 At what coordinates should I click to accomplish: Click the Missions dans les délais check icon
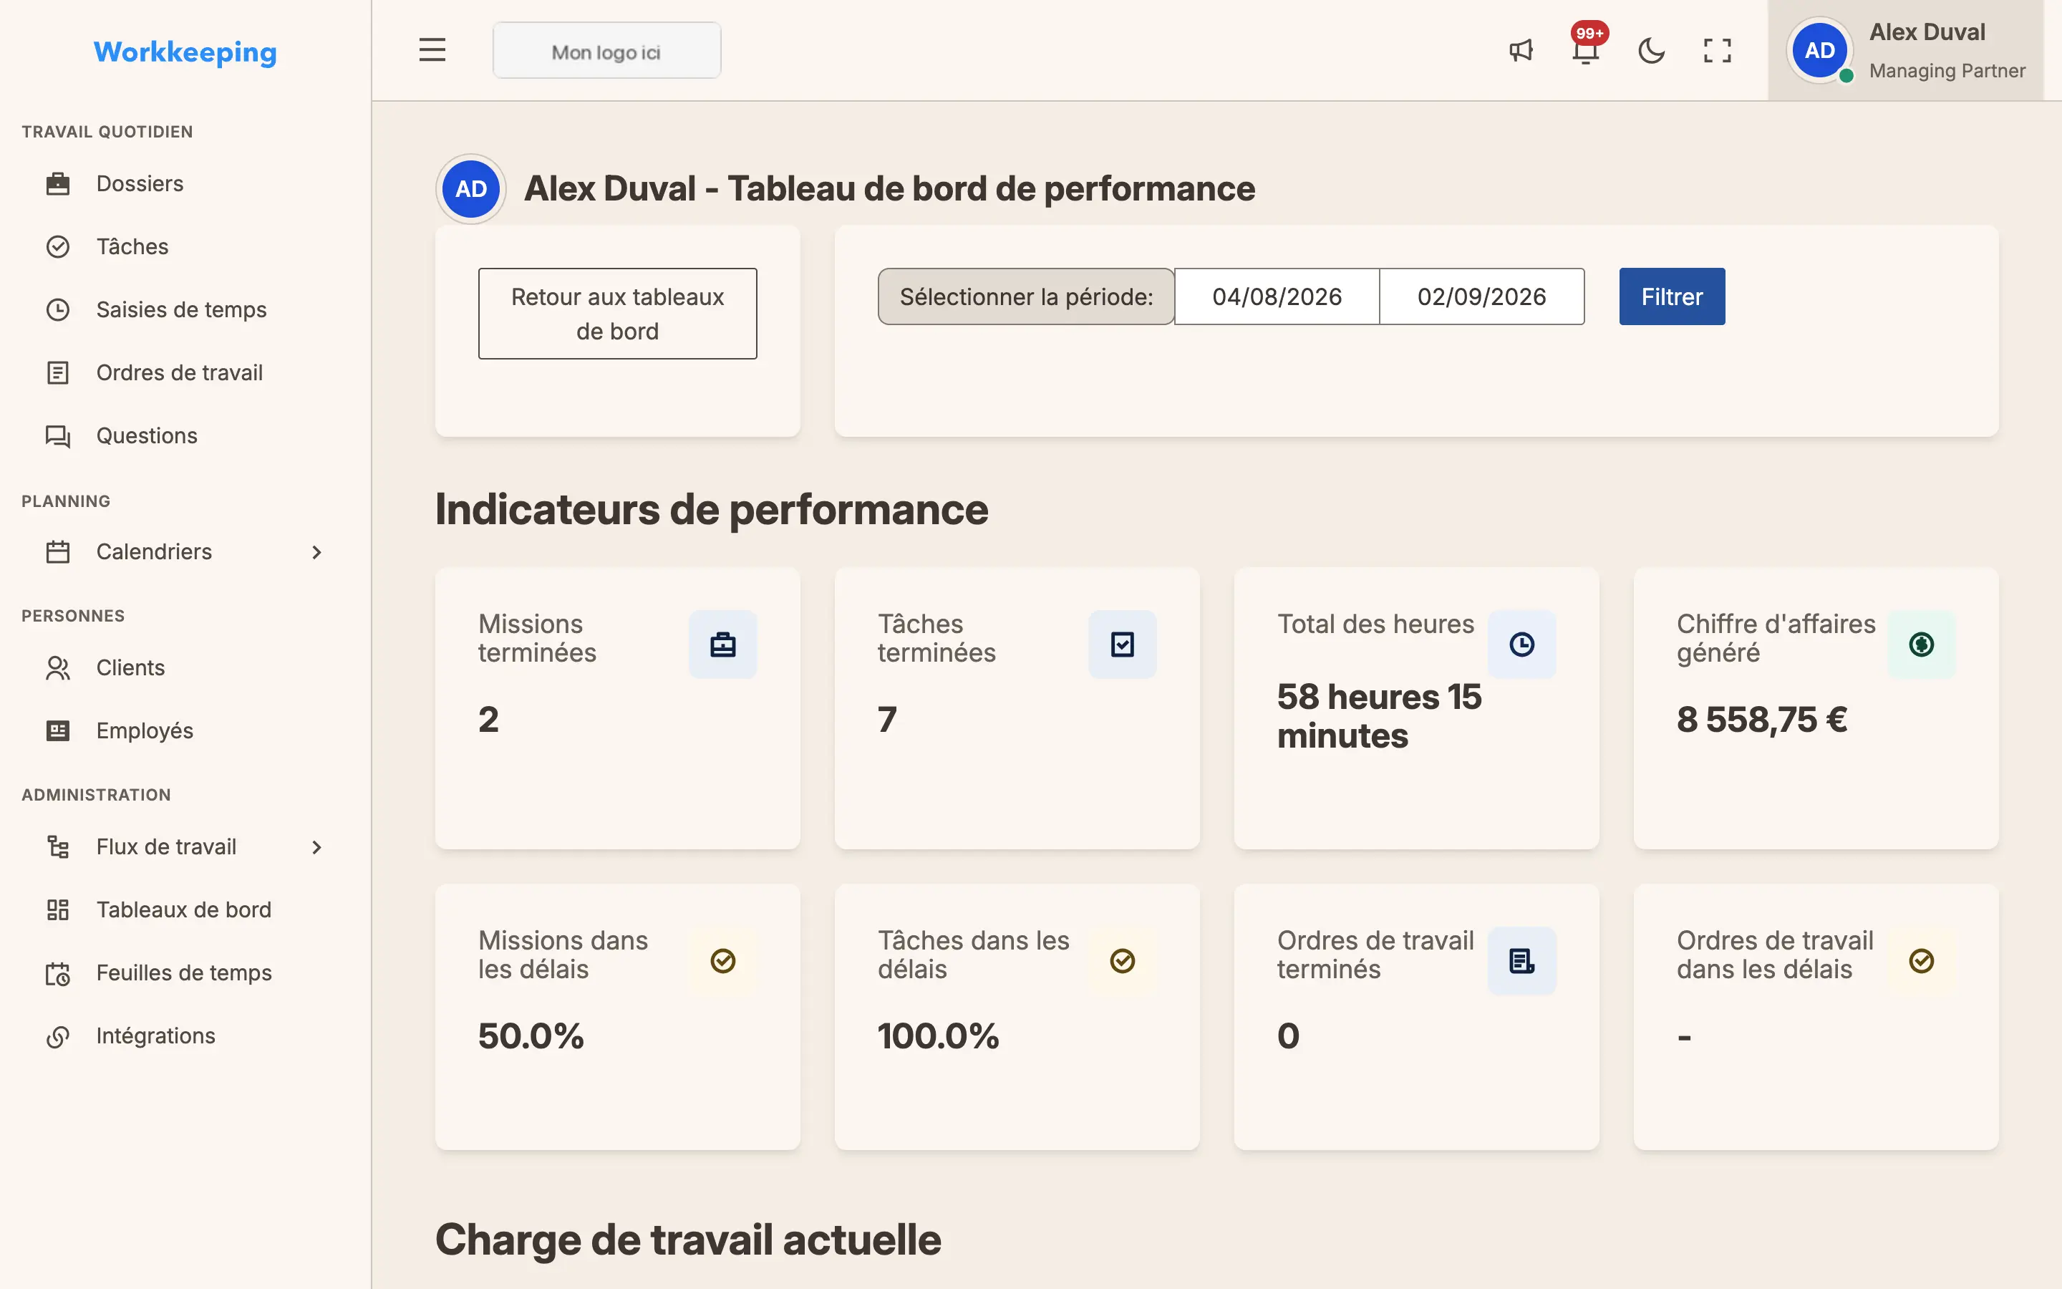click(x=722, y=961)
